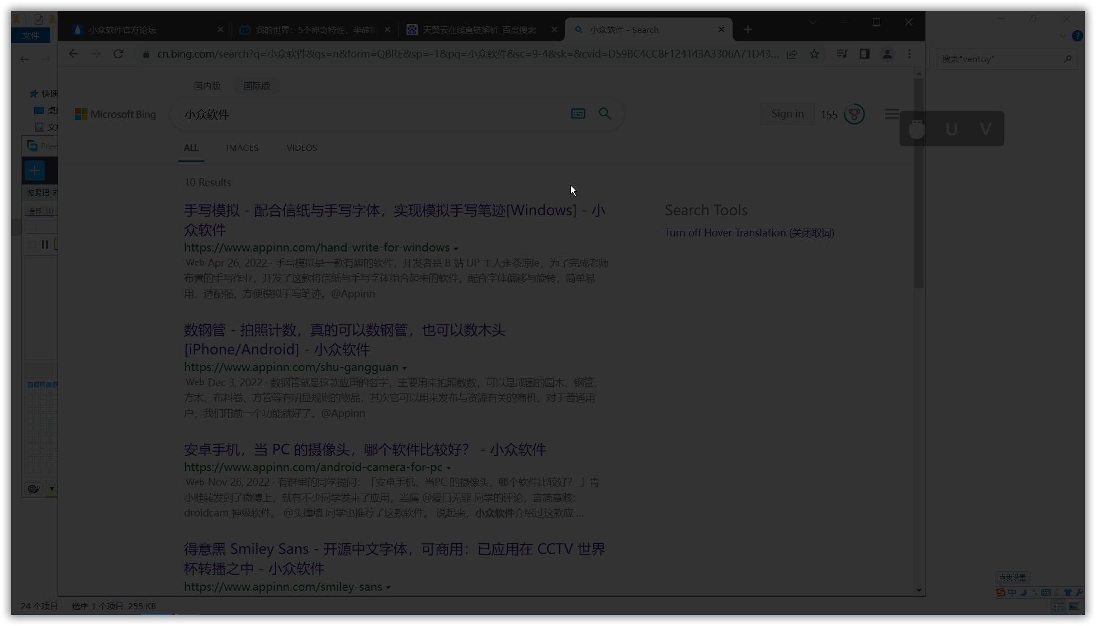
Task: Switch to 小众软件官方论坛 browser tab
Action: point(122,30)
